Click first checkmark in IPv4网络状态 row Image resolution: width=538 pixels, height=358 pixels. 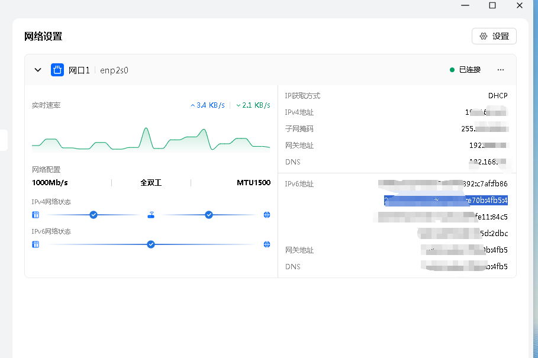94,215
